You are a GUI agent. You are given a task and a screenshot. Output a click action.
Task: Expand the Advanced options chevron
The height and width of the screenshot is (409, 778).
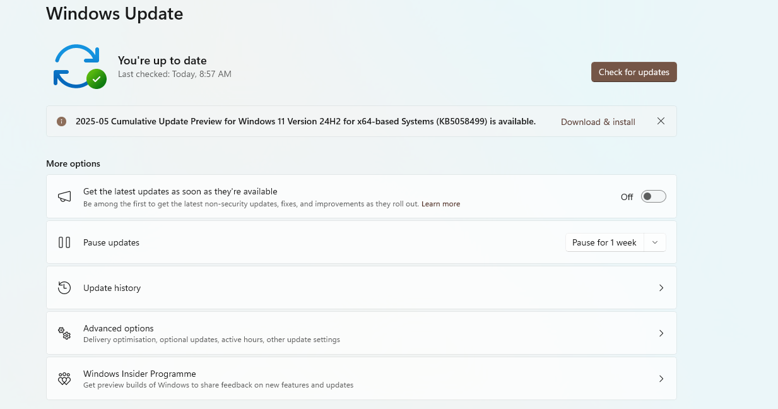(661, 333)
